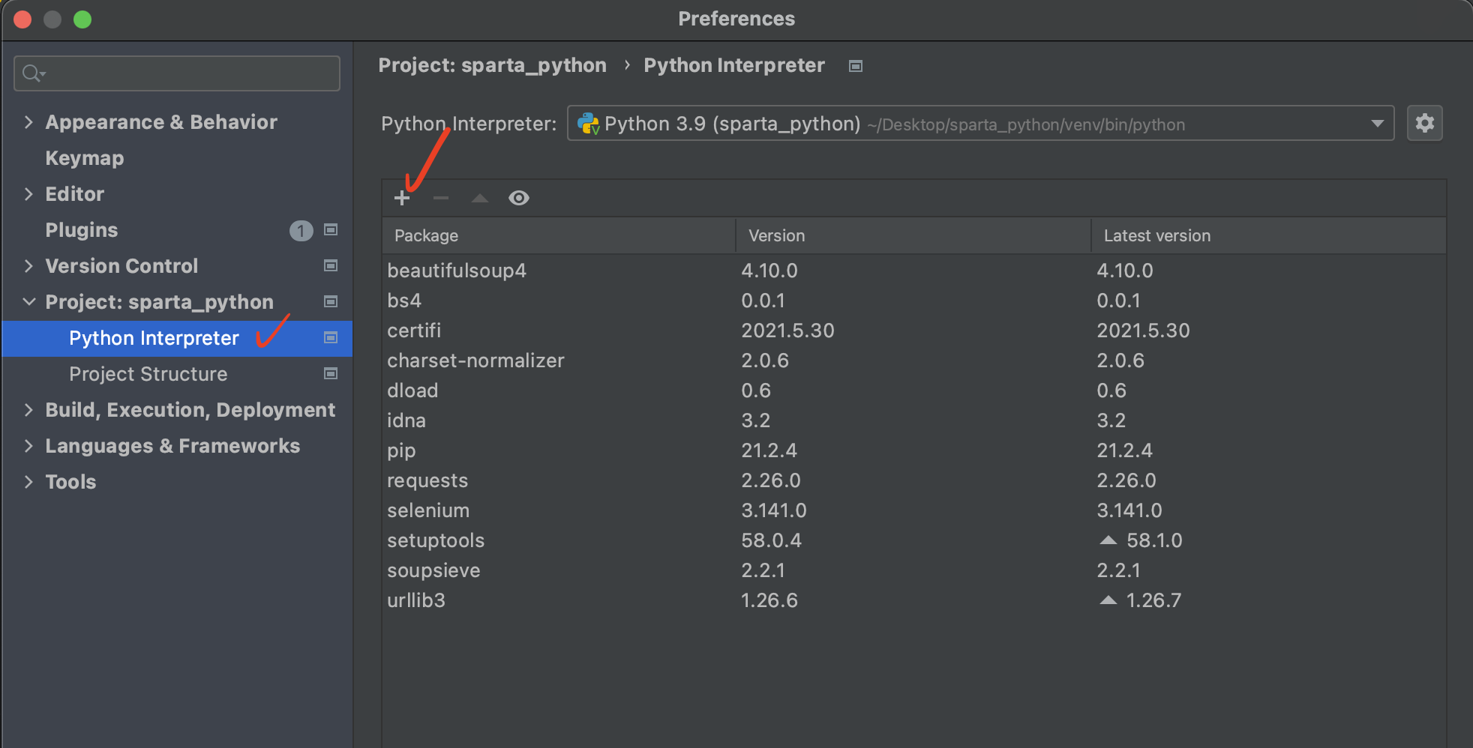Click the 58.0.4 installed version cell
The image size is (1473, 748).
point(771,540)
